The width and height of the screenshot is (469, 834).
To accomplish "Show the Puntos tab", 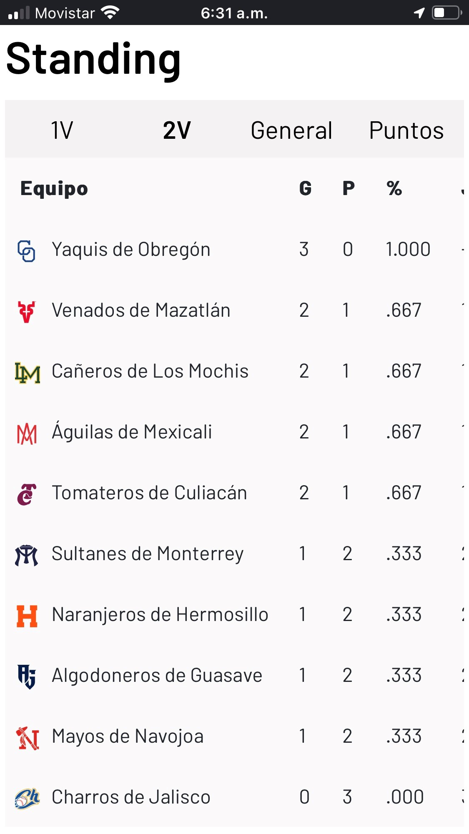I will 406,130.
